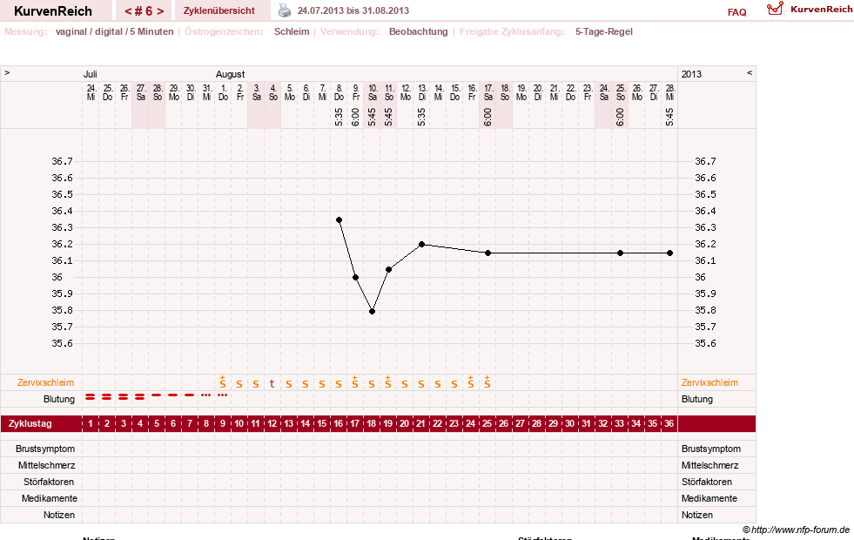This screenshot has height=540, width=854.
Task: Click the date header '24. Mi' in July
Action: tap(91, 92)
